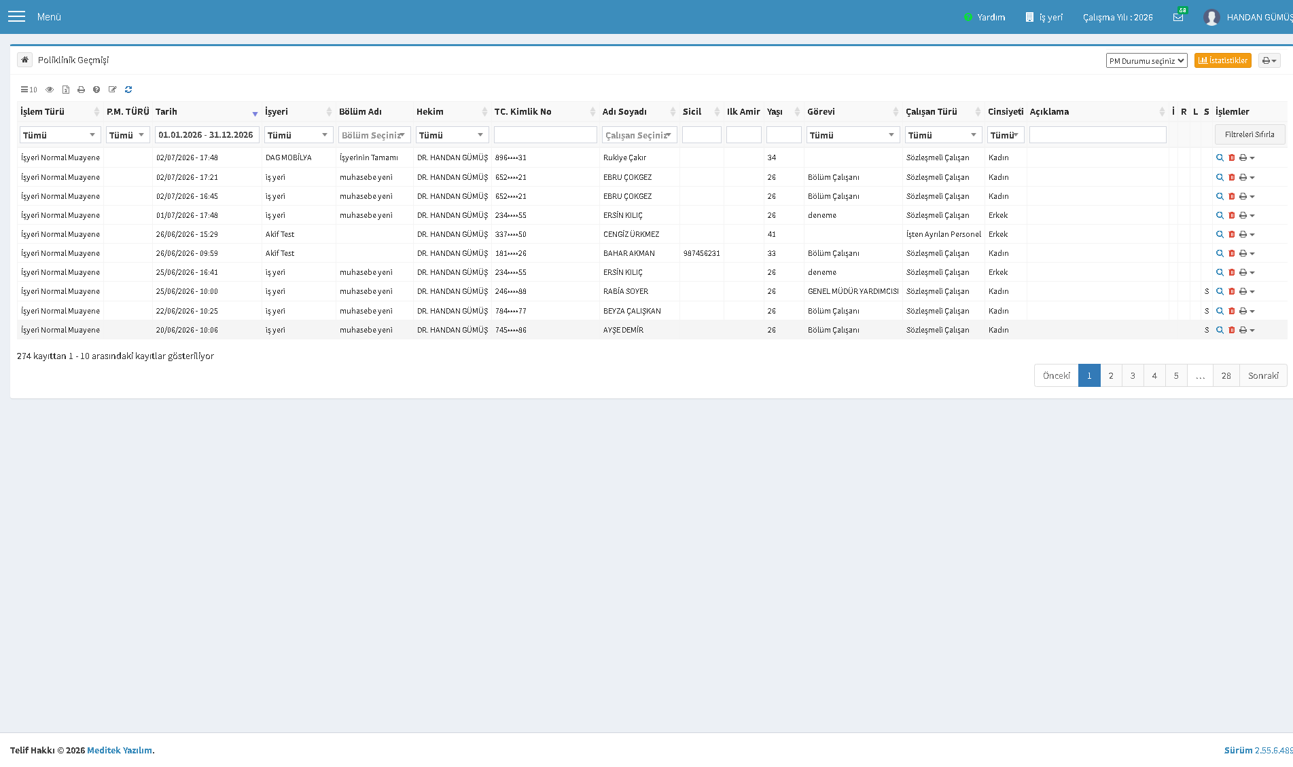Image resolution: width=1293 pixels, height=767 pixels.
Task: Click the question mark help icon in the toolbar
Action: (x=96, y=90)
